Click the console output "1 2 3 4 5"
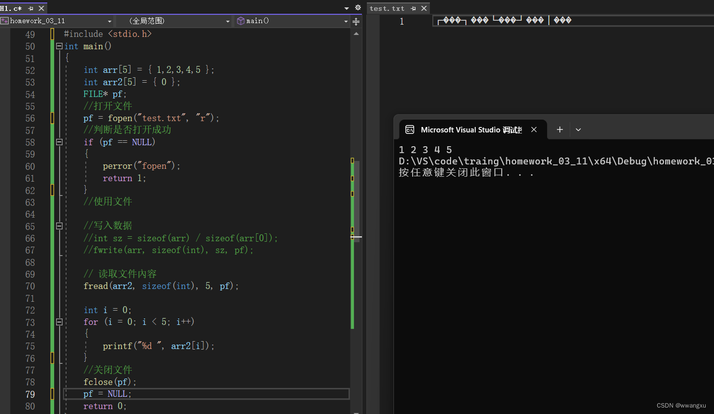The image size is (714, 414). coord(425,150)
